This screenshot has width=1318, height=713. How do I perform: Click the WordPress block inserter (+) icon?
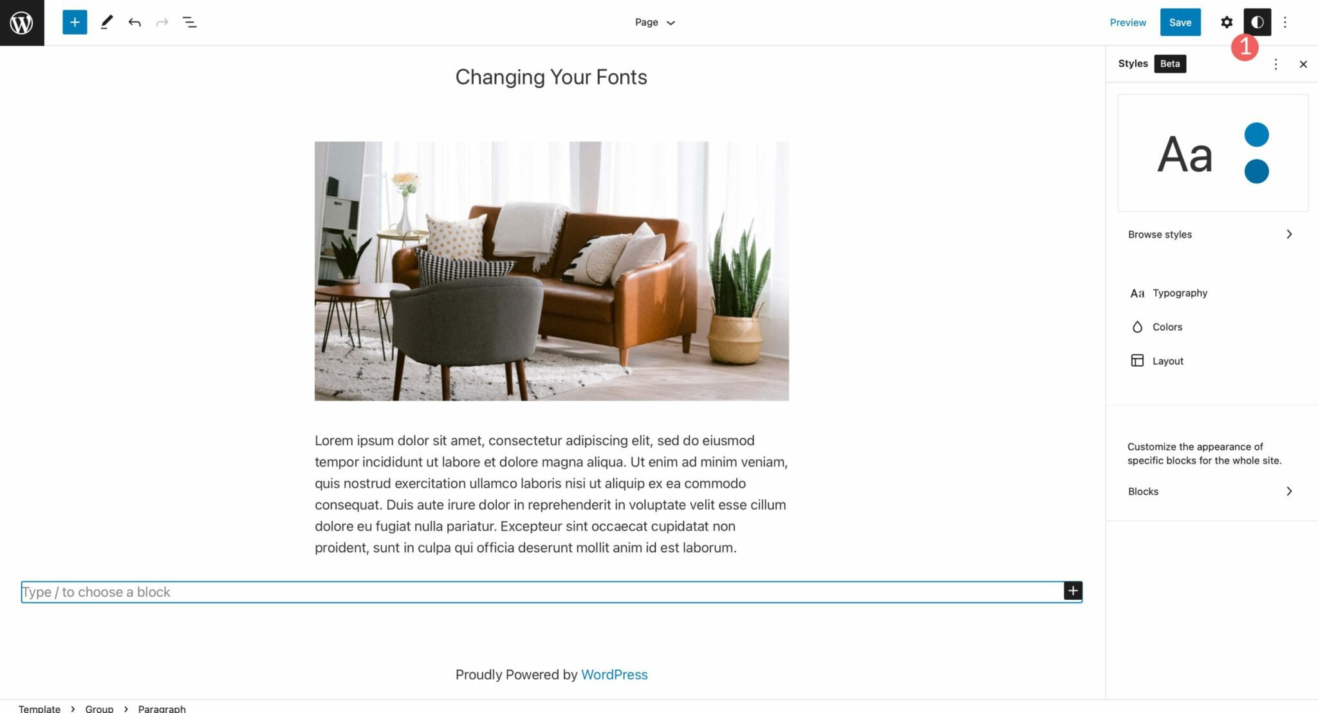click(x=74, y=22)
